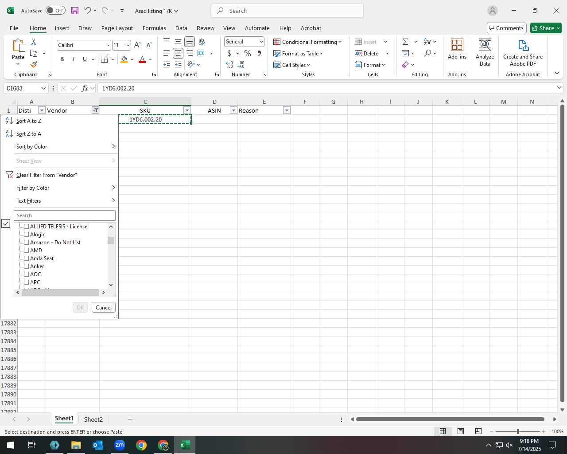Increase font size with the large A icon
This screenshot has height=454, width=567.
pyautogui.click(x=137, y=45)
